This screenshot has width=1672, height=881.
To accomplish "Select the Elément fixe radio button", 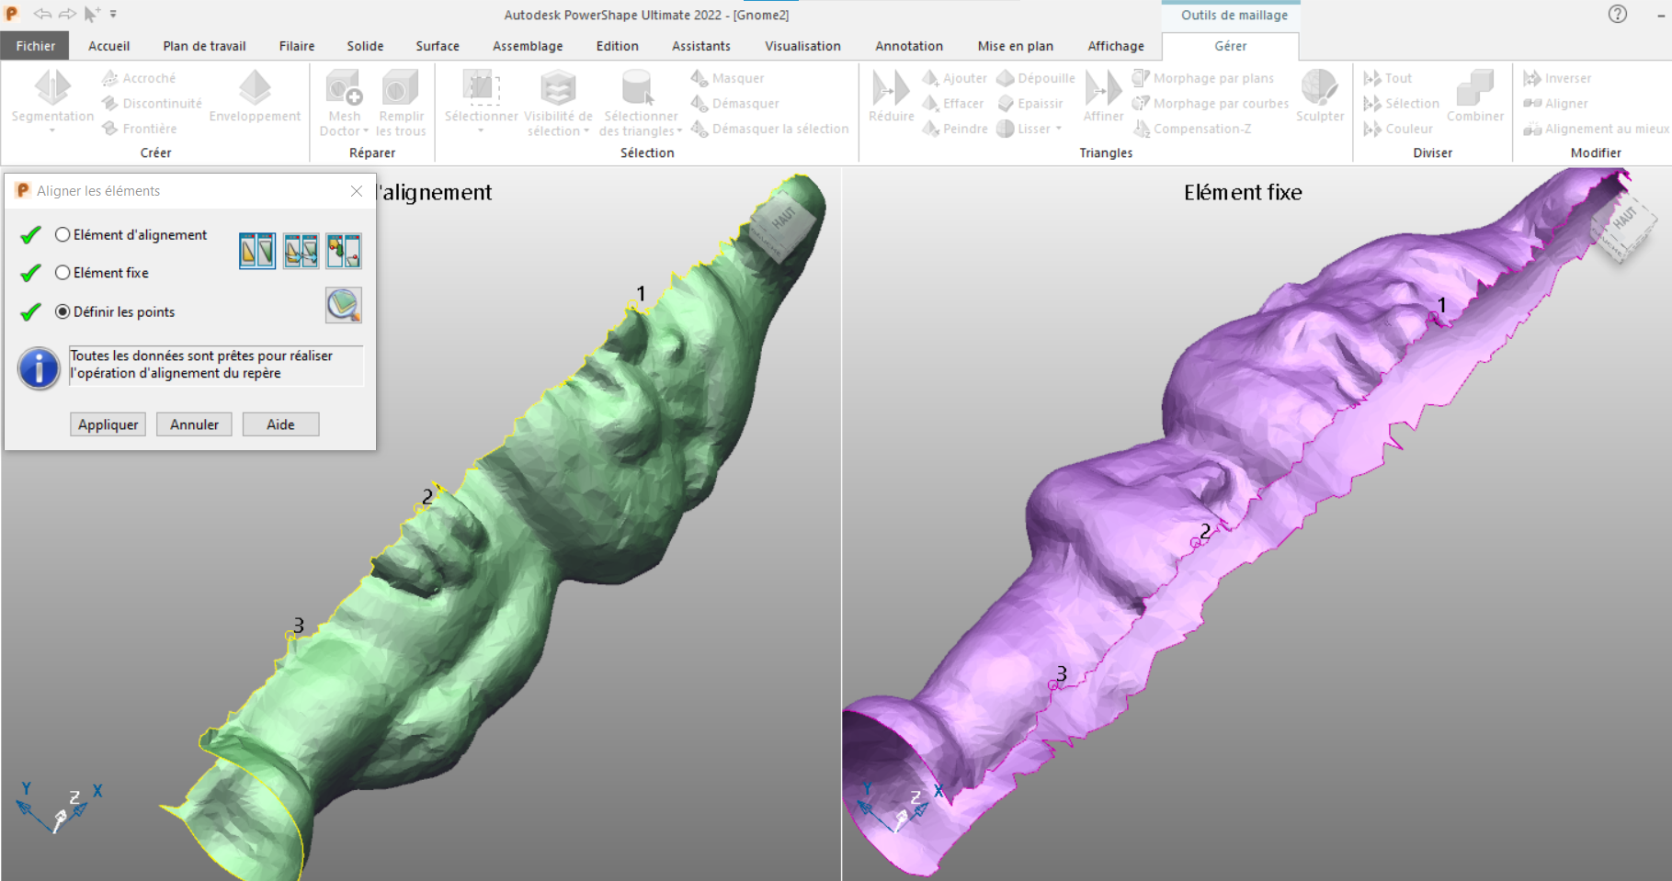I will [63, 273].
